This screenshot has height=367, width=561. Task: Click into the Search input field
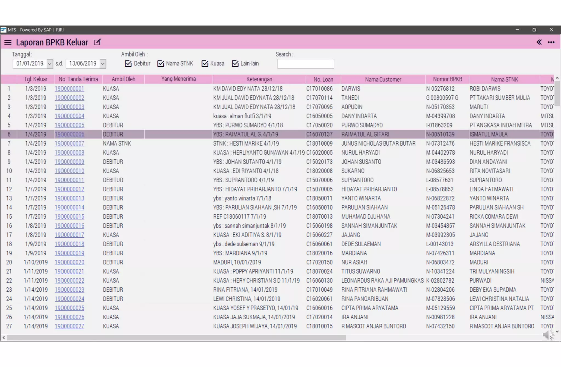[x=305, y=64]
